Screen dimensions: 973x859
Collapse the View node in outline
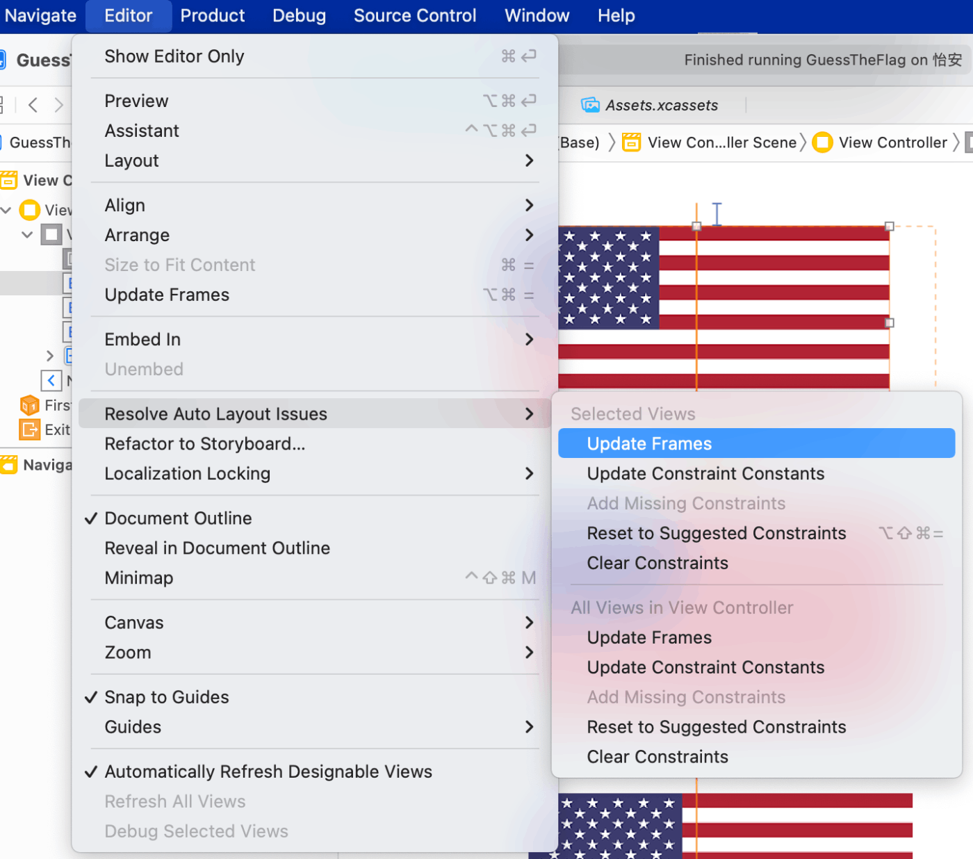[27, 234]
